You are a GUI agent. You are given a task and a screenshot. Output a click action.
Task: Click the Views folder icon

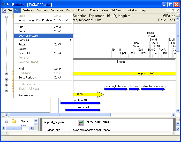coord(14,121)
